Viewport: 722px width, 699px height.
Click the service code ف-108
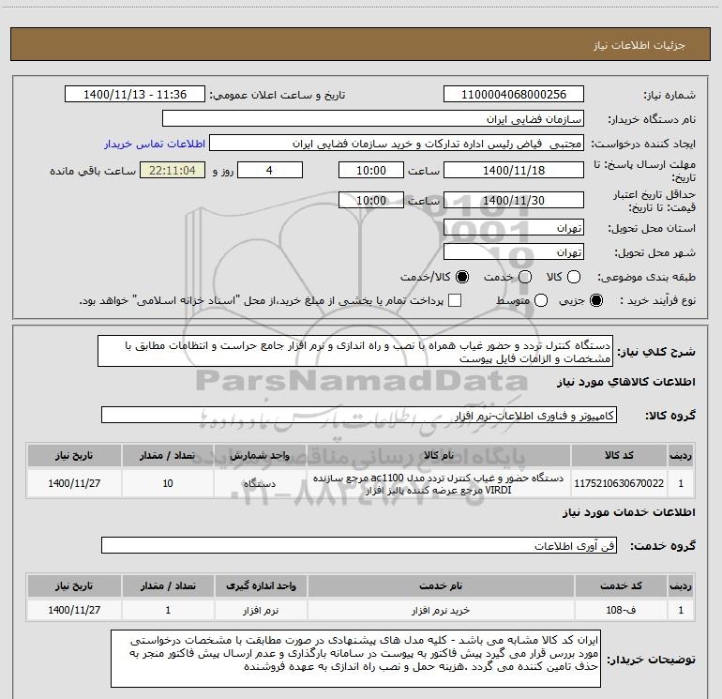coord(621,610)
